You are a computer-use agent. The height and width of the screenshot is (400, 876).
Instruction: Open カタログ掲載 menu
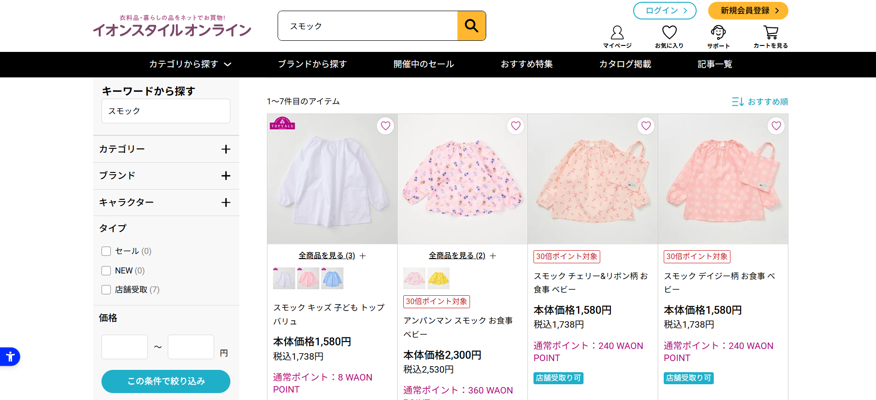[625, 64]
